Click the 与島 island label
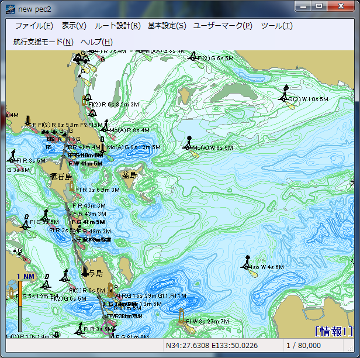 [96, 273]
